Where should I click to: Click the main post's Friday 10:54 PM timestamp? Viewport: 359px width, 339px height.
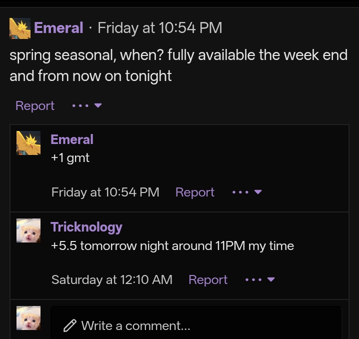pos(159,27)
